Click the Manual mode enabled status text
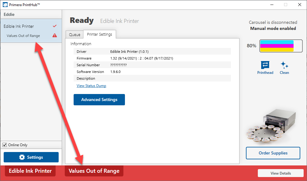Screen dimensions: 307x181 click(273, 29)
